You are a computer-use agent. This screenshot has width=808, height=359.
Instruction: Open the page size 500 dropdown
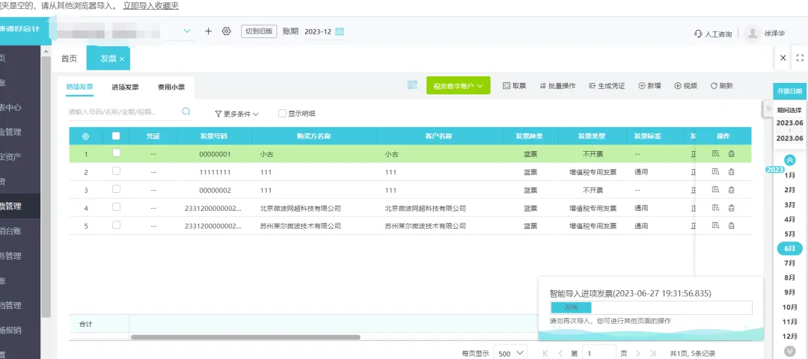point(510,353)
